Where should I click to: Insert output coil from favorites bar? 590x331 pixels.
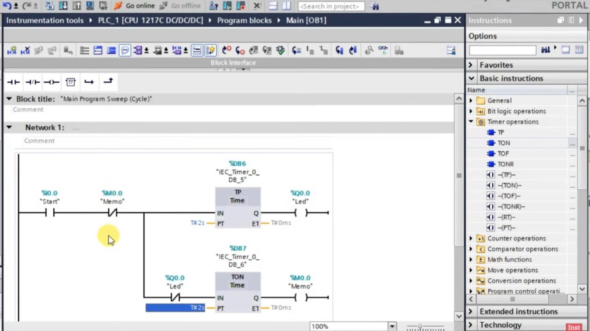pyautogui.click(x=51, y=82)
